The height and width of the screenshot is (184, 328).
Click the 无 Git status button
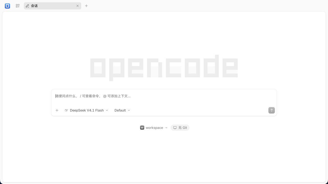[x=180, y=128]
